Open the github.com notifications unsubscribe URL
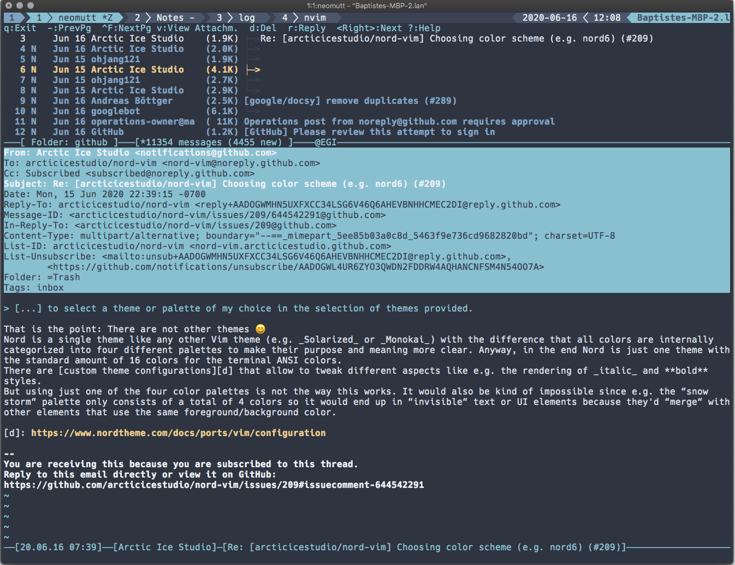 pyautogui.click(x=296, y=267)
